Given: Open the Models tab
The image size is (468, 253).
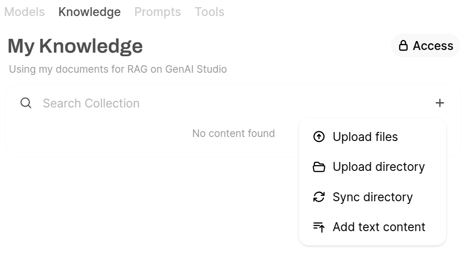Looking at the screenshot, I should tap(25, 12).
